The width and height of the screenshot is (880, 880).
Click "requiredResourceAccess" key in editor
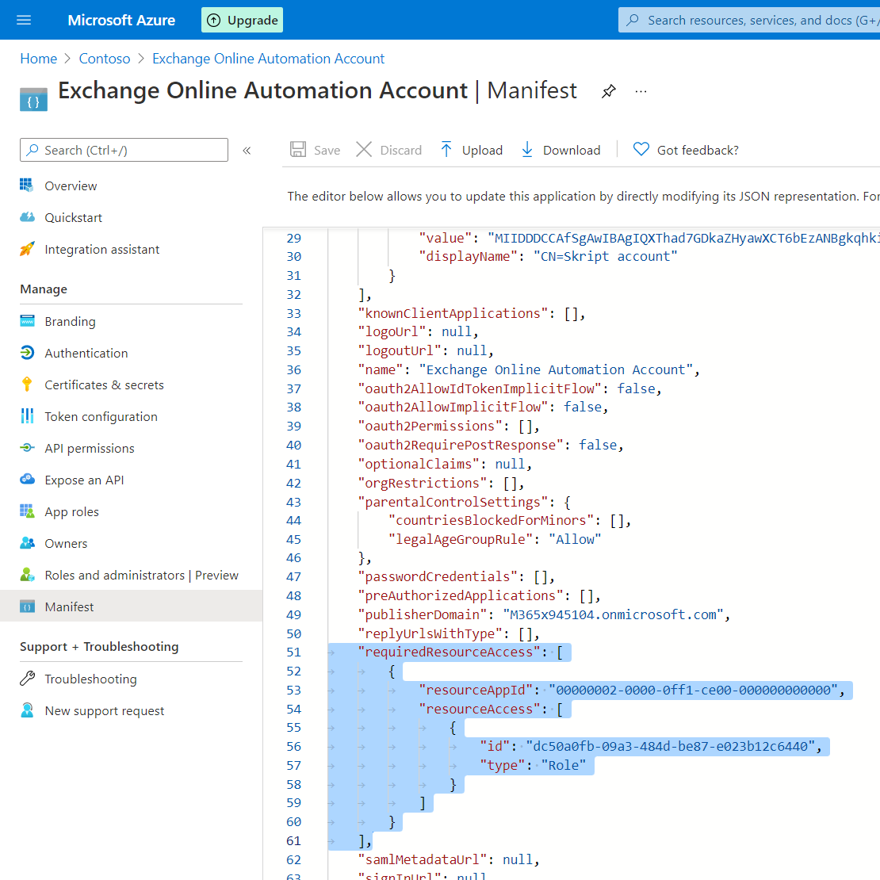449,652
